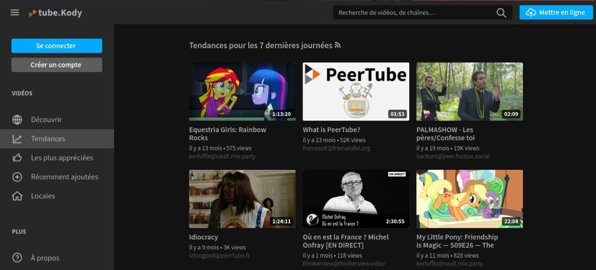Click the Tendances pour les 7 dernières journées heading
Screen dimensions: 596x270
coord(261,46)
